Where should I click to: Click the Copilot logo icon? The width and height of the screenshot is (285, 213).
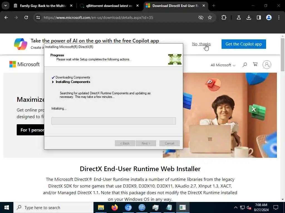click(21, 44)
